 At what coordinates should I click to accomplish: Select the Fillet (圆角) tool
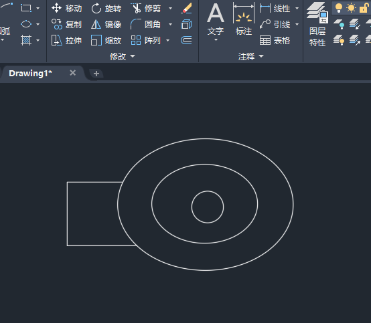145,24
